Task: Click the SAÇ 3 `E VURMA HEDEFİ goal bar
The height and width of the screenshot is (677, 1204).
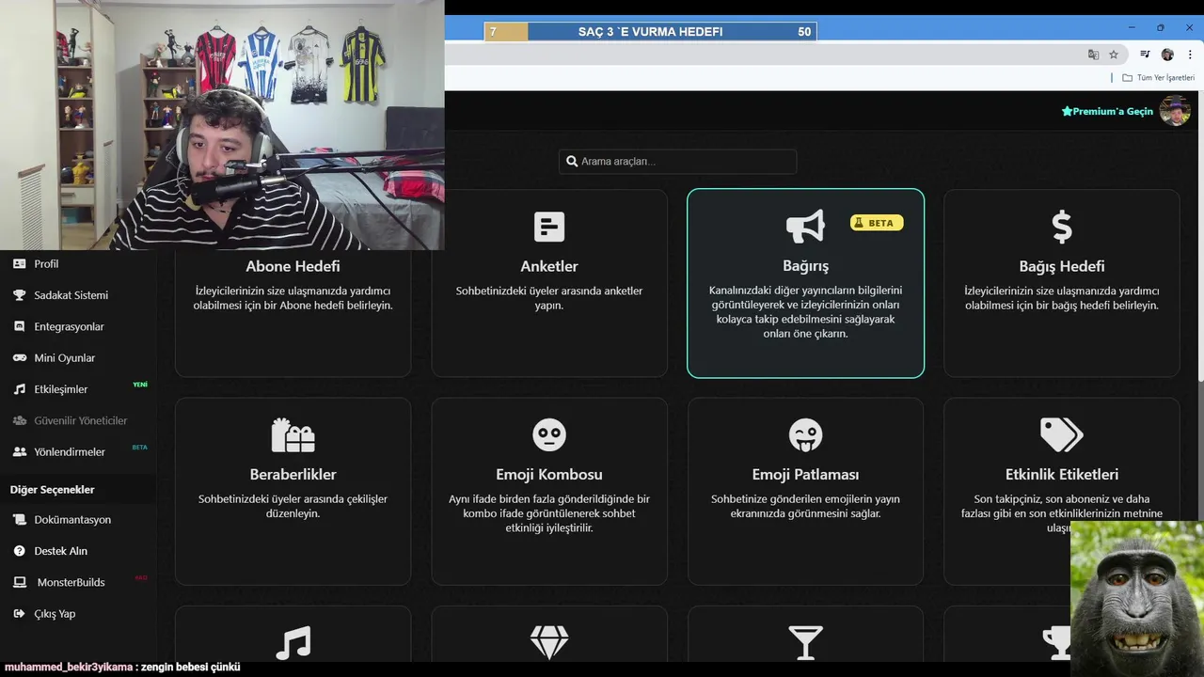Action: click(x=650, y=32)
